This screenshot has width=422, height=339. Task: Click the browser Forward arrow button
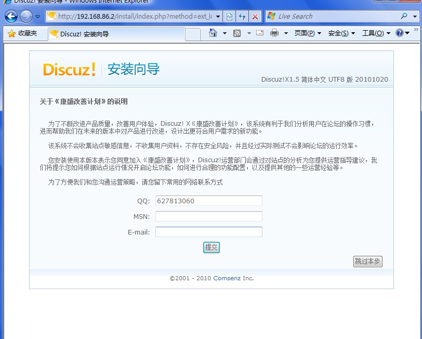(x=26, y=17)
